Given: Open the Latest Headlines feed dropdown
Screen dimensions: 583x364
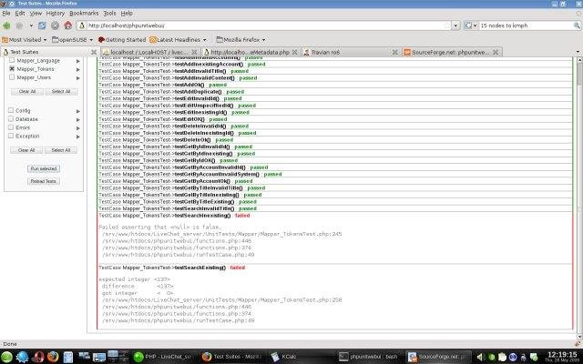Looking at the screenshot, I should click(x=179, y=40).
